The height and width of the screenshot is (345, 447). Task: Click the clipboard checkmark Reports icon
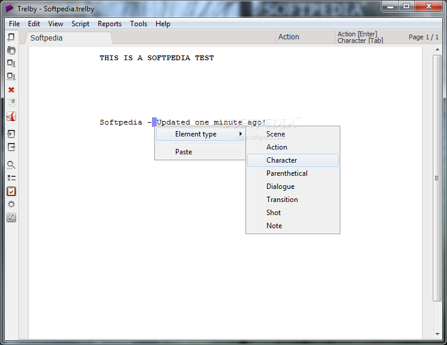coord(11,191)
